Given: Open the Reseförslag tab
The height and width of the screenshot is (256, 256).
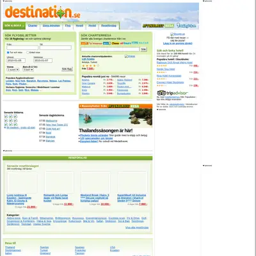Looking at the screenshot, I should [109, 26].
